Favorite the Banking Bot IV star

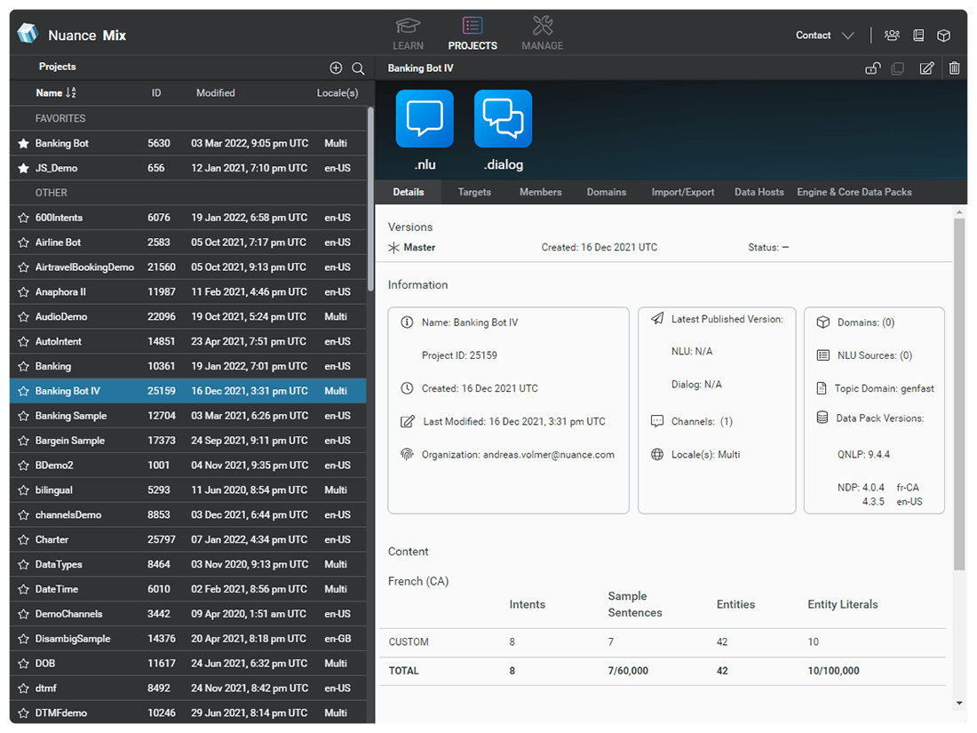pyautogui.click(x=24, y=391)
